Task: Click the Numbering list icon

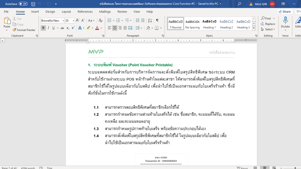Action: coord(118,20)
